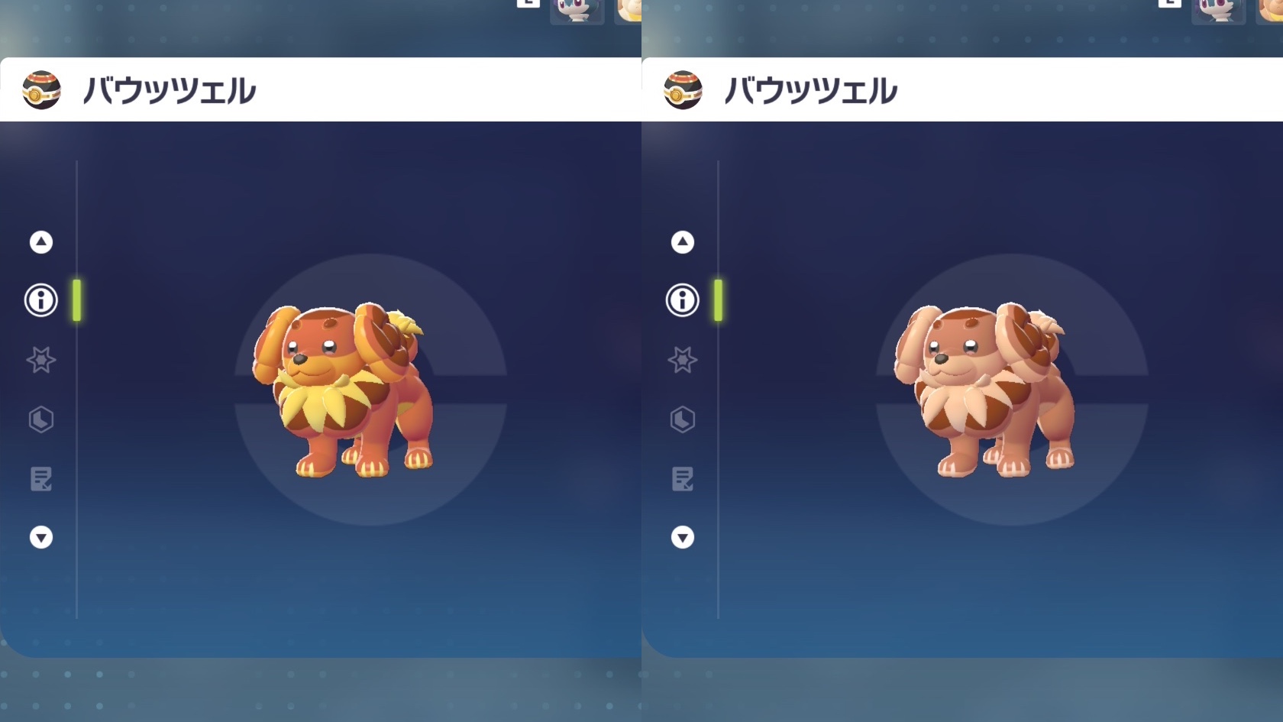Open the memo notes icon in left panel

point(41,479)
